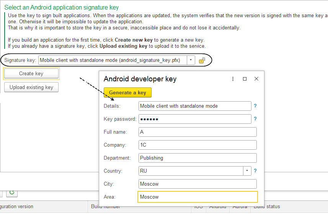
Task: Click the Signature key combo box field
Action: click(x=113, y=60)
